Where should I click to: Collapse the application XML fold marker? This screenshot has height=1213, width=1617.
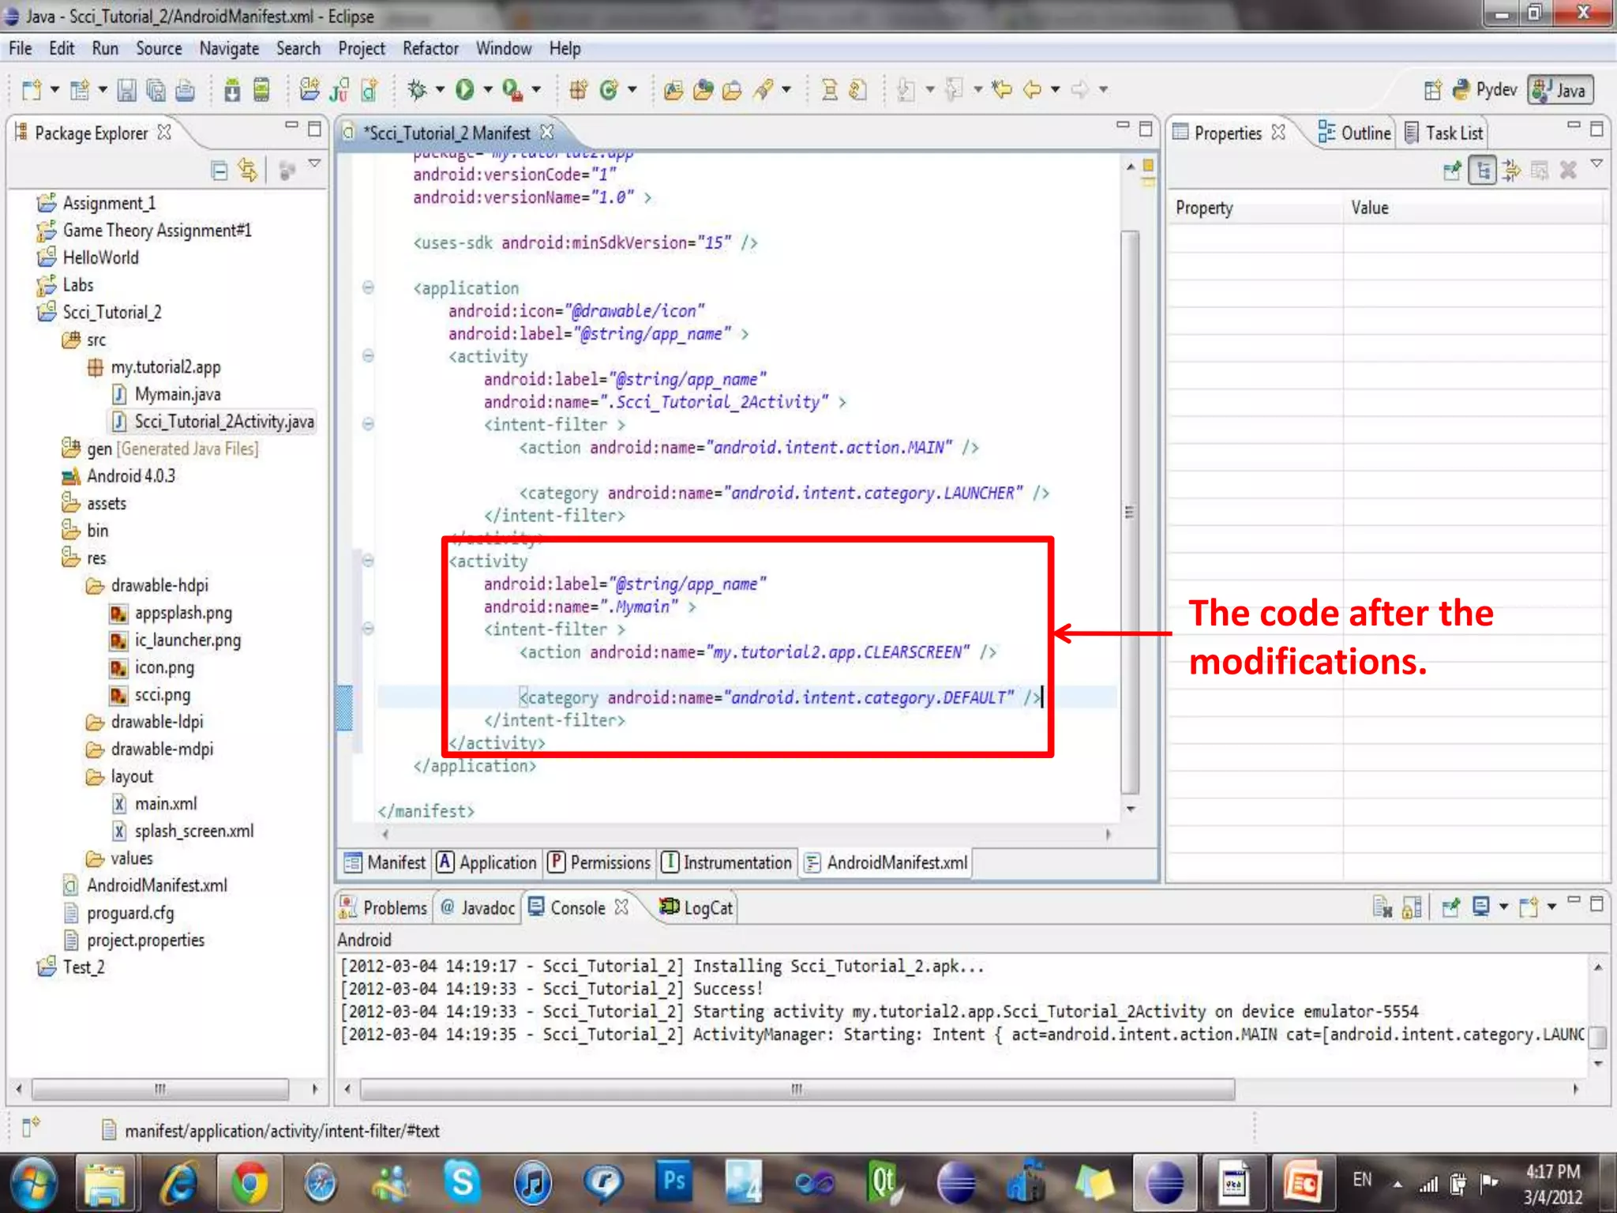[368, 287]
